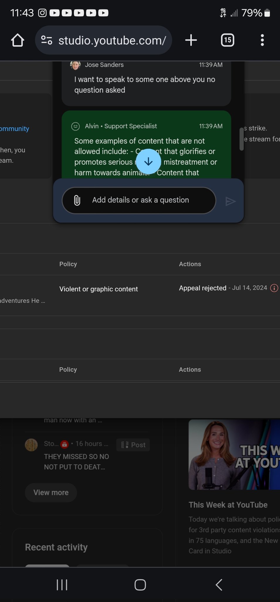Click Alvin's message about not allowed content
Image resolution: width=280 pixels, height=602 pixels.
pos(146,157)
